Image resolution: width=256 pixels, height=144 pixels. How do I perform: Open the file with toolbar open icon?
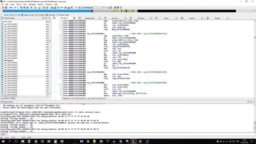pos(3,8)
